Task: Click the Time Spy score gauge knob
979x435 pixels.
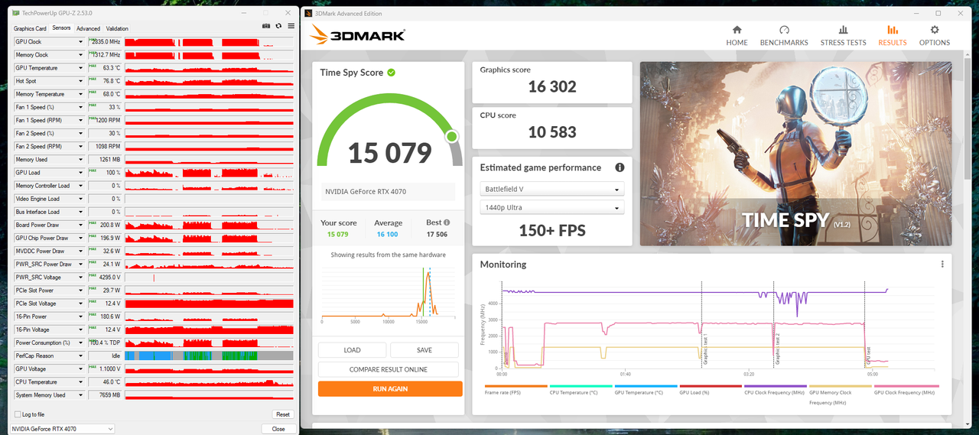Action: click(451, 136)
